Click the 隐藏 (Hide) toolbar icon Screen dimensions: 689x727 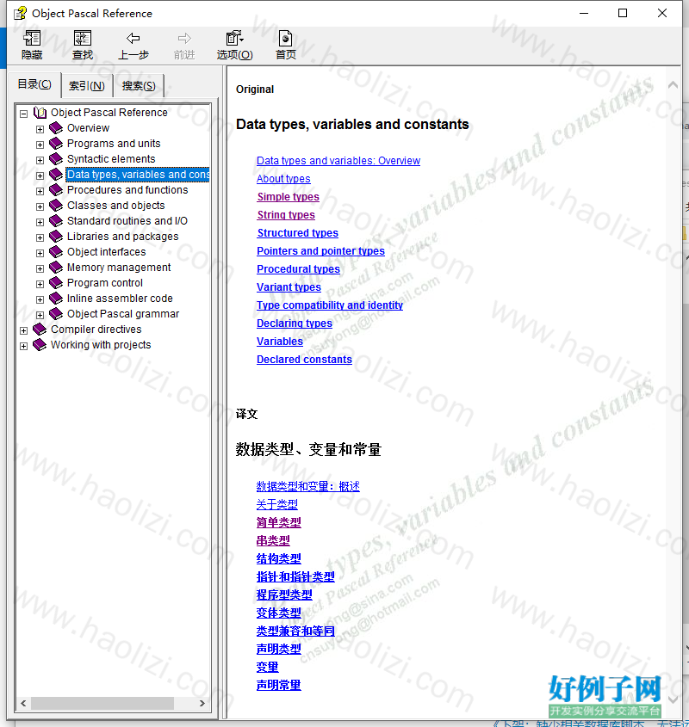click(x=32, y=38)
